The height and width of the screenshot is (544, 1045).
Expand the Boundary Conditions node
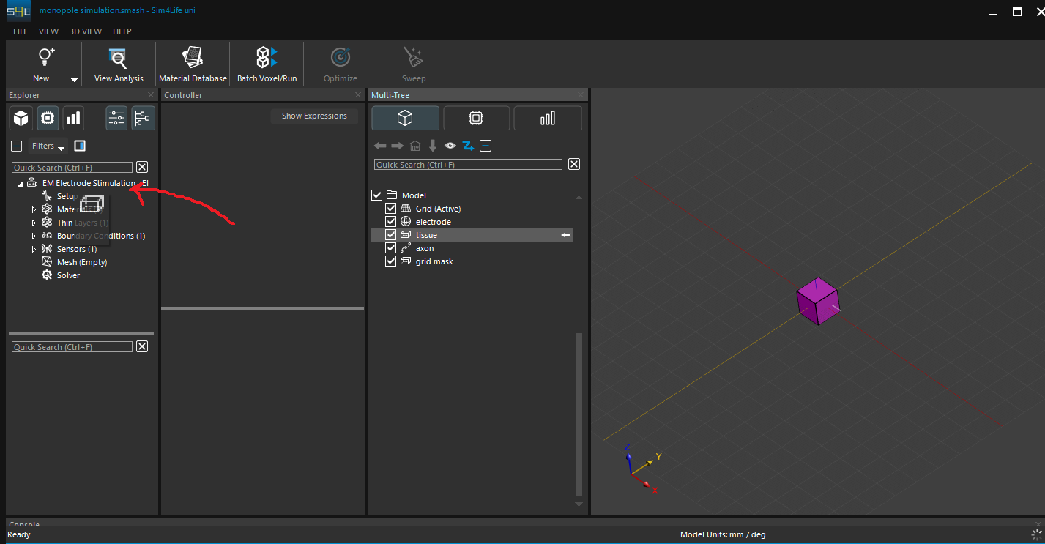click(34, 236)
